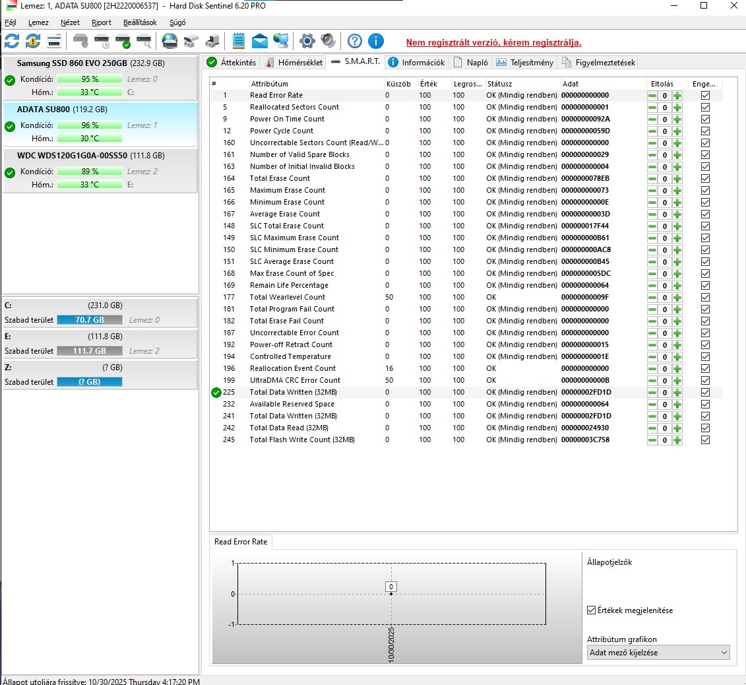Sort by the Attribútum column header
Image resolution: width=746 pixels, height=685 pixels.
[x=317, y=84]
